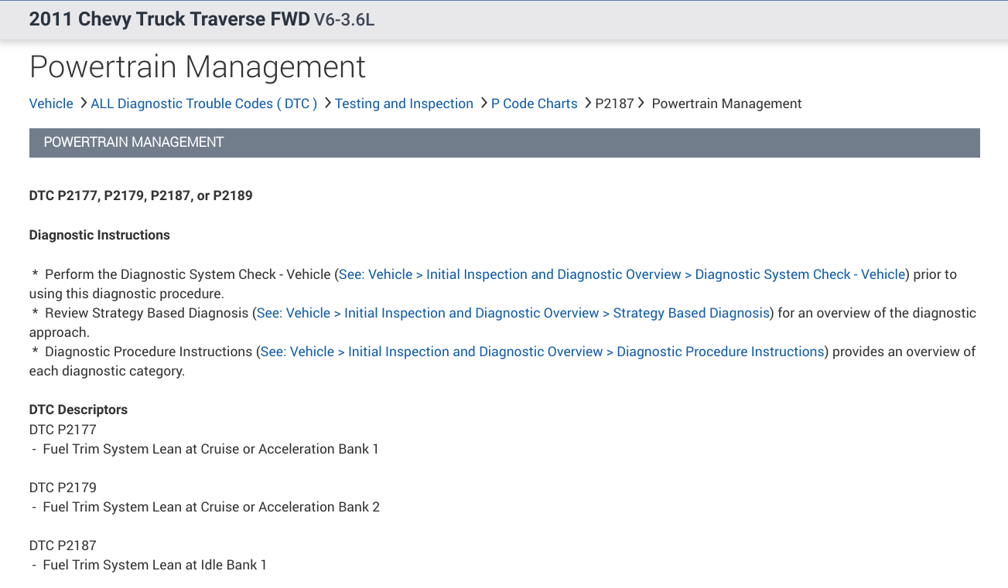
Task: Click the Fuel Trim System Lean at Idle Bank 1 line
Action: point(155,565)
